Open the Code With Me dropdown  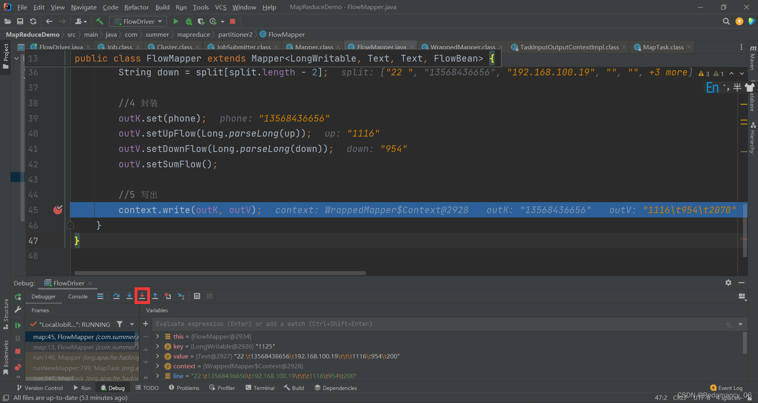tap(81, 21)
